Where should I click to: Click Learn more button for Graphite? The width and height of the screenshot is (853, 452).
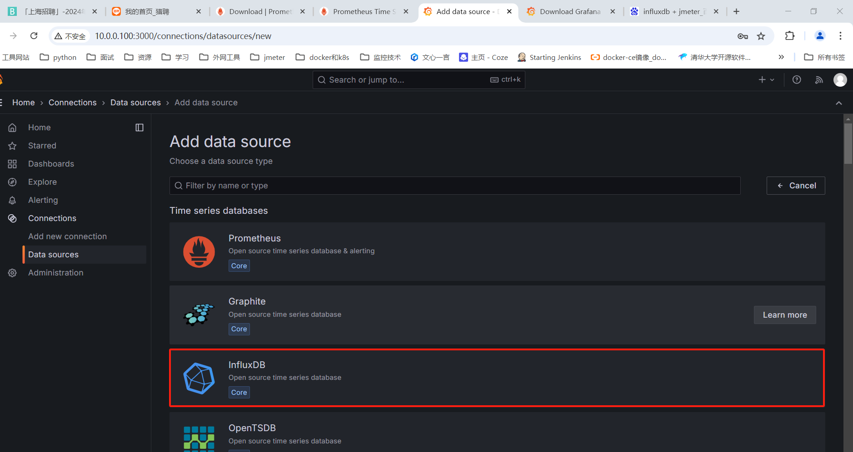(x=784, y=315)
